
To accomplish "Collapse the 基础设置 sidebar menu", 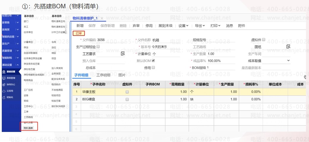I will tap(18, 65).
